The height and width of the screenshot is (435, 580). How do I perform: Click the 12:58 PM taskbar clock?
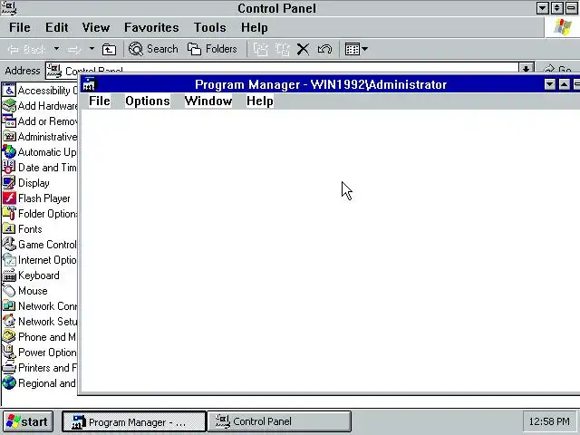point(549,421)
